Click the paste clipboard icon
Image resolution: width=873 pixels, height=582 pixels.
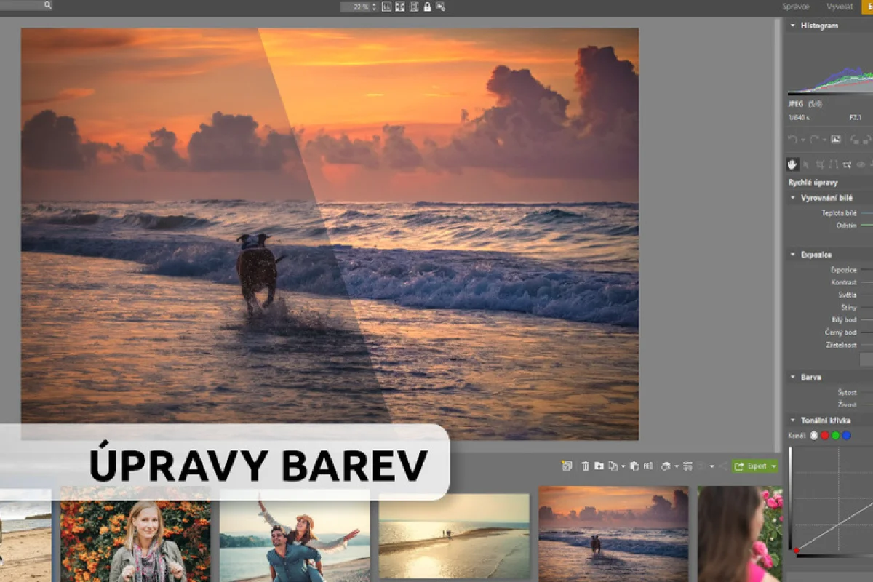634,466
